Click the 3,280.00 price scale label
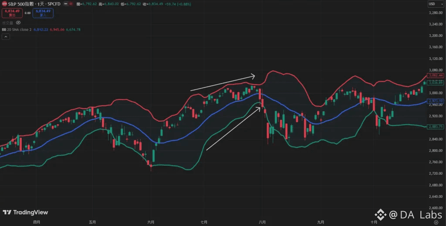Viewport: 446px width, 226px height. (436, 13)
